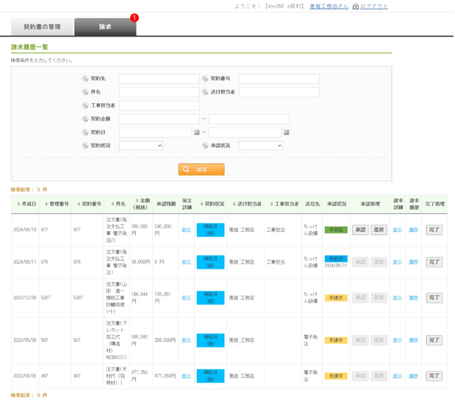Image resolution: width=455 pixels, height=406 pixels.
Task: Open 請求履歴 for contract 5267
Action: tap(413, 298)
